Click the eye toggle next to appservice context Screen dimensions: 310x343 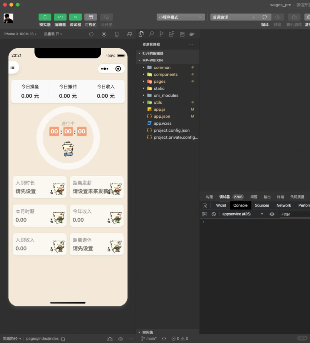pyautogui.click(x=272, y=214)
